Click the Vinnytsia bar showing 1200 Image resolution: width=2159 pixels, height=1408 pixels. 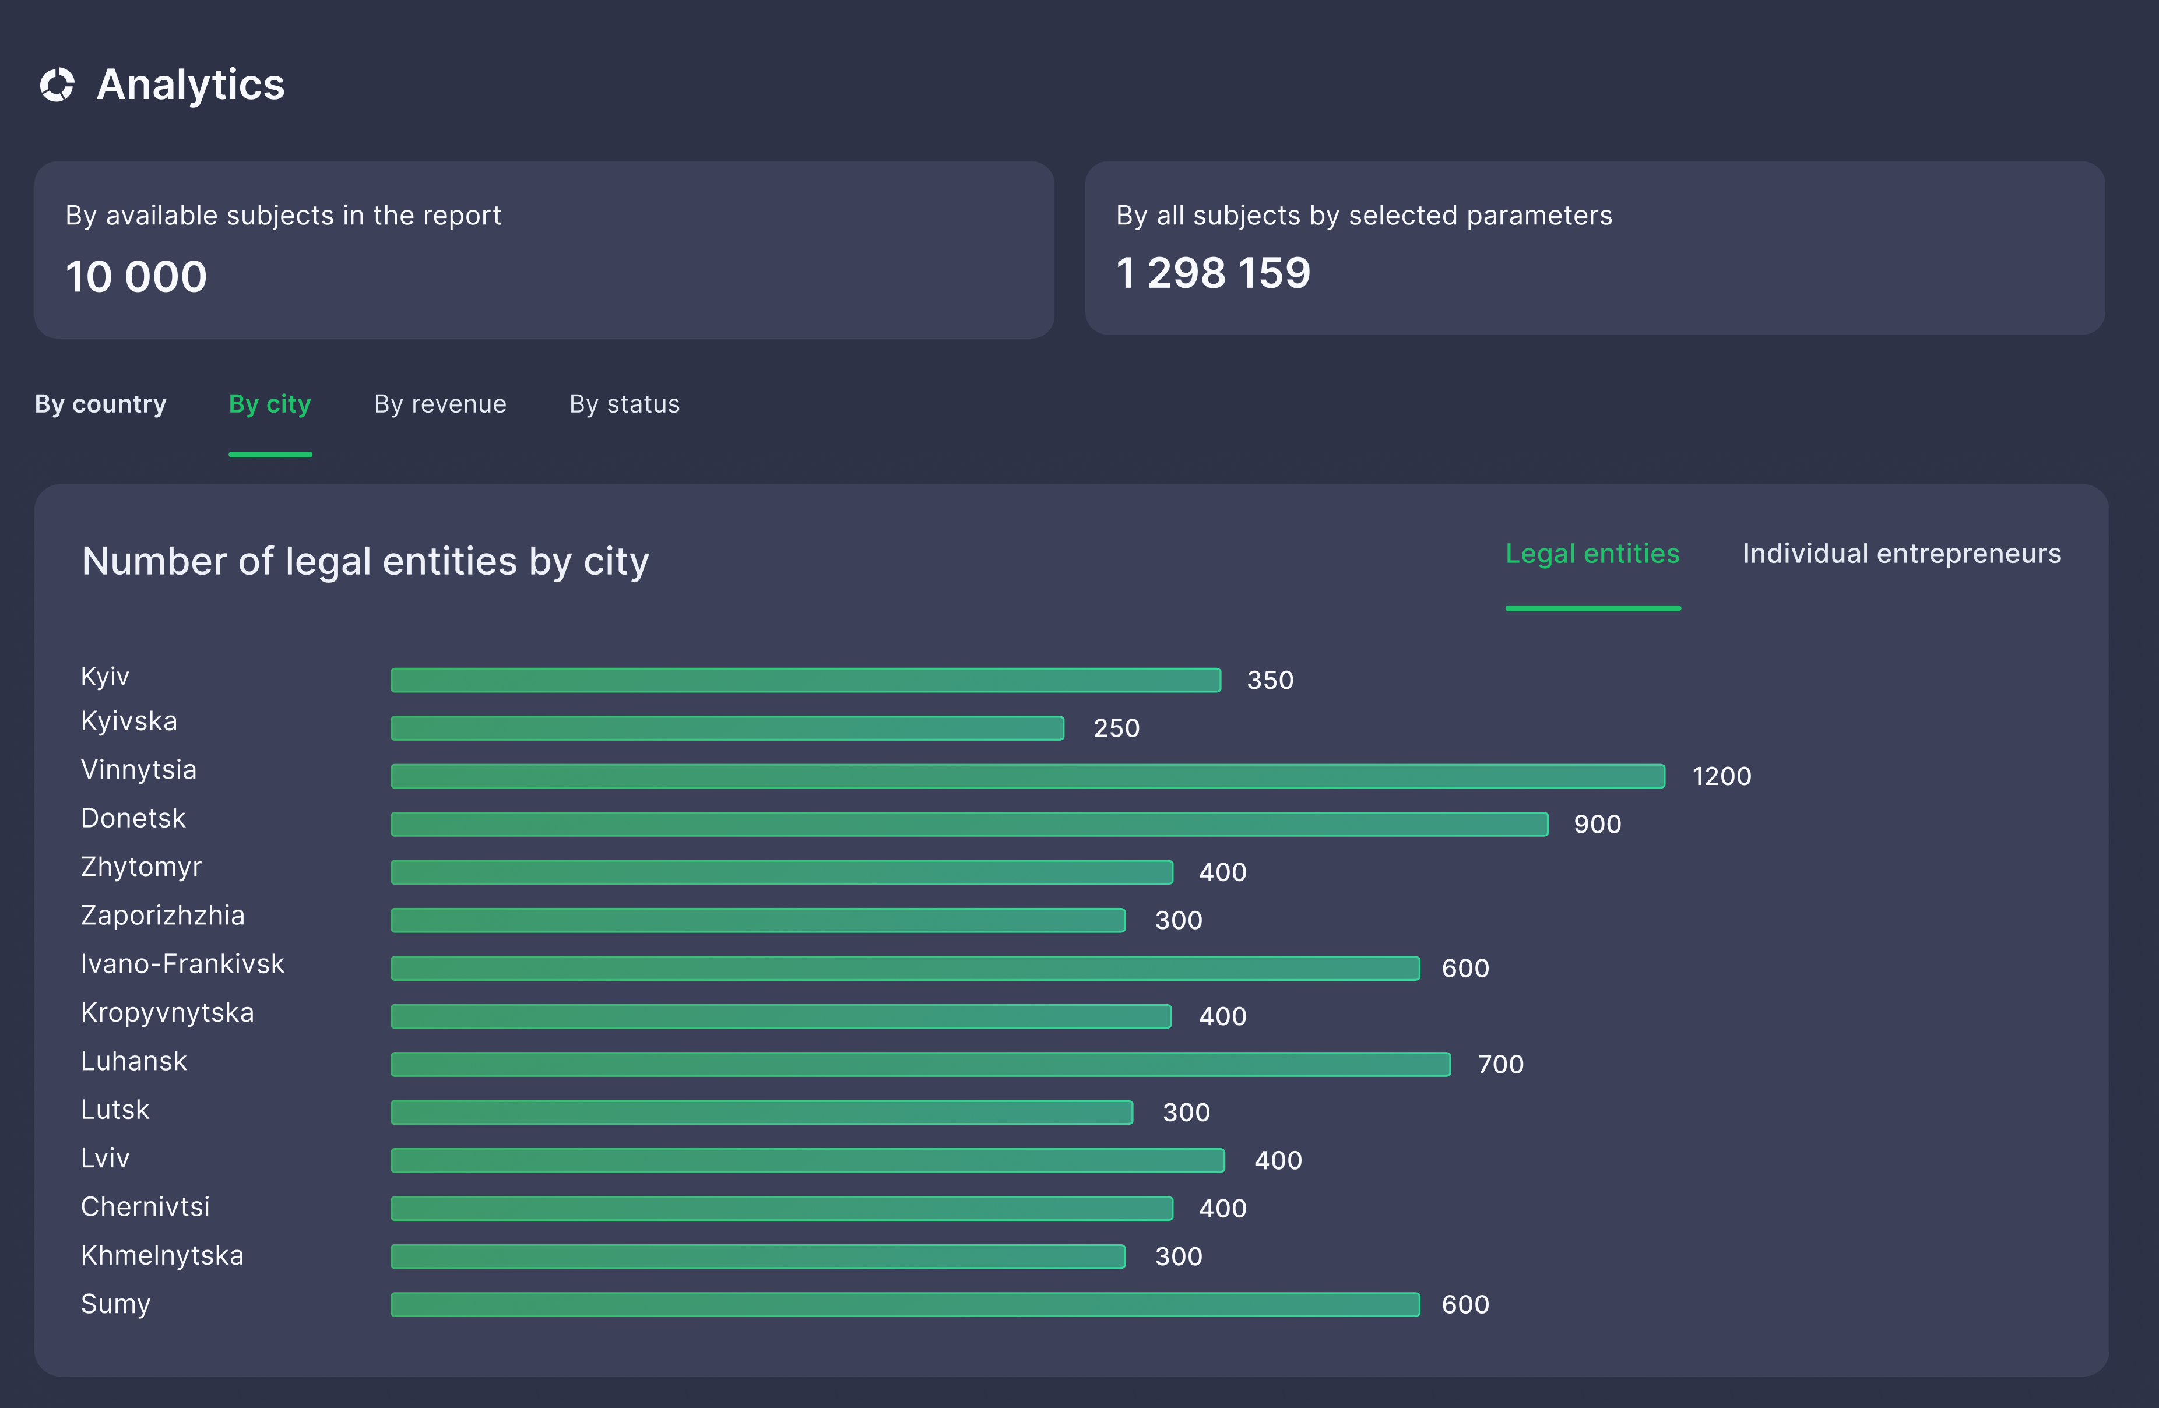tap(1027, 776)
